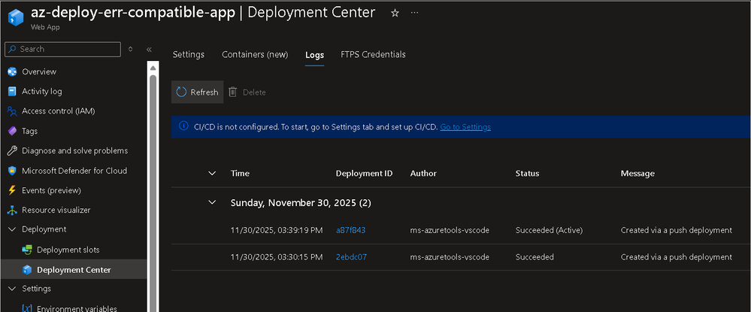The height and width of the screenshot is (312, 751).
Task: Click Microsoft Defender for Cloud shield icon
Action: point(12,171)
